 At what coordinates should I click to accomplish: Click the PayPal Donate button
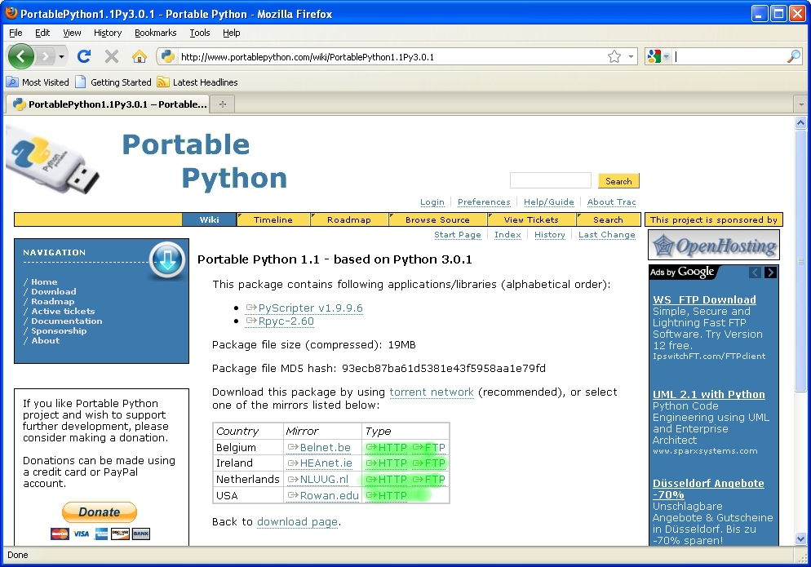tap(100, 512)
